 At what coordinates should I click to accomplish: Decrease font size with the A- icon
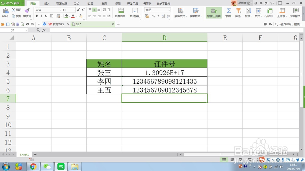coord(83,10)
